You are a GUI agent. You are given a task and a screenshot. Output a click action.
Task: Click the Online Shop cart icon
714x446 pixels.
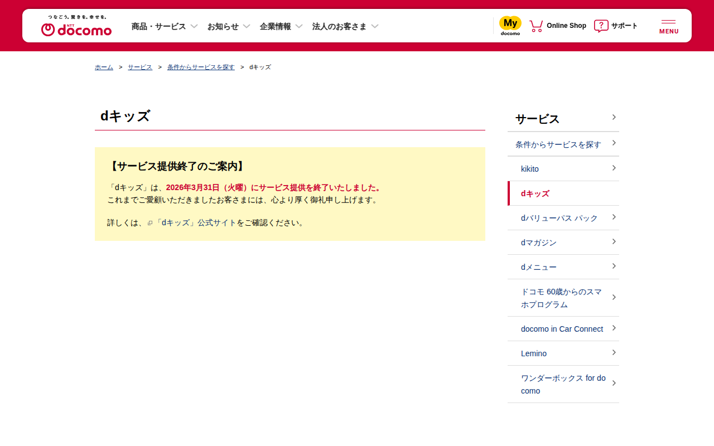tap(536, 26)
